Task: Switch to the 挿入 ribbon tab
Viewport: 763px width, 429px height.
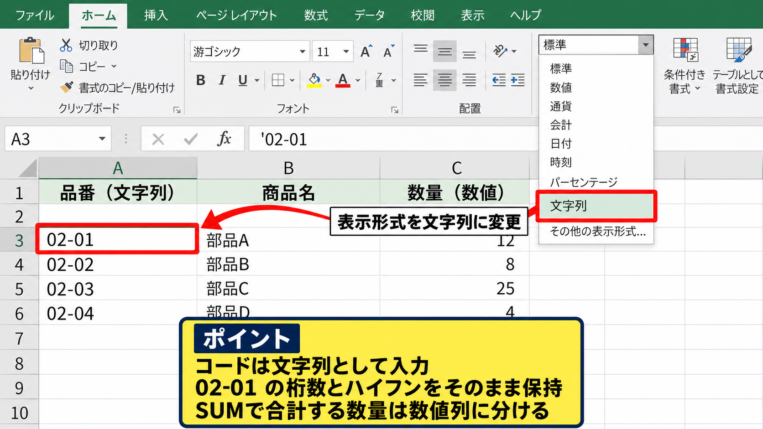Action: (x=156, y=15)
